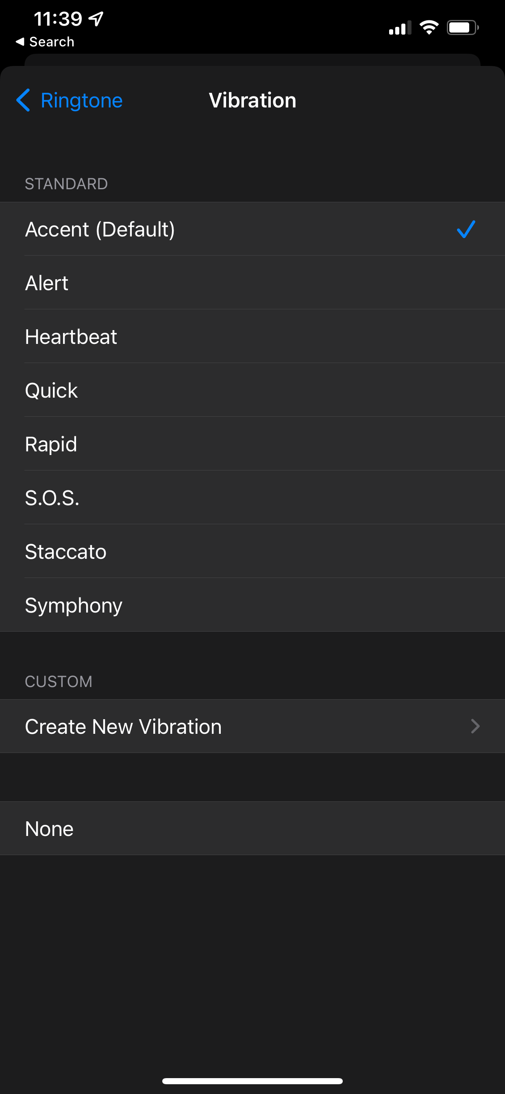The width and height of the screenshot is (505, 1094).
Task: Tap the battery icon in the status bar
Action: point(462,27)
